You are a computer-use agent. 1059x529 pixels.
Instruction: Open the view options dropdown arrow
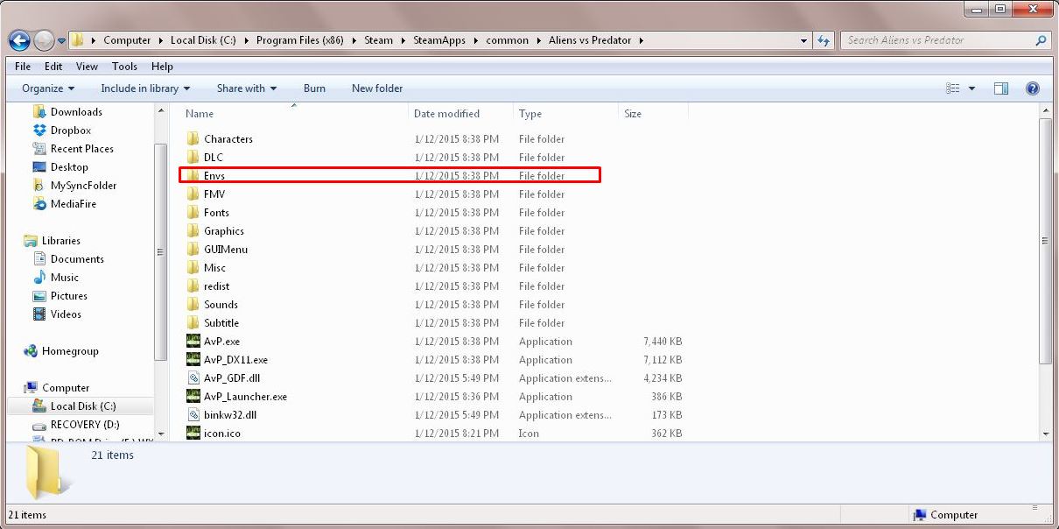click(972, 88)
